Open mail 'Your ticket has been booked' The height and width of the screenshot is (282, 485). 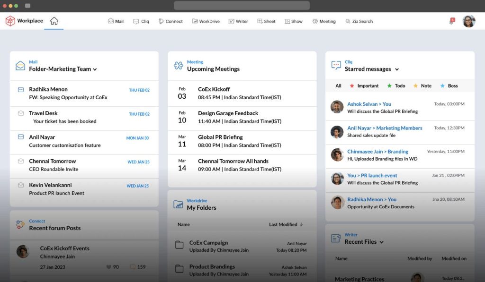coord(64,121)
